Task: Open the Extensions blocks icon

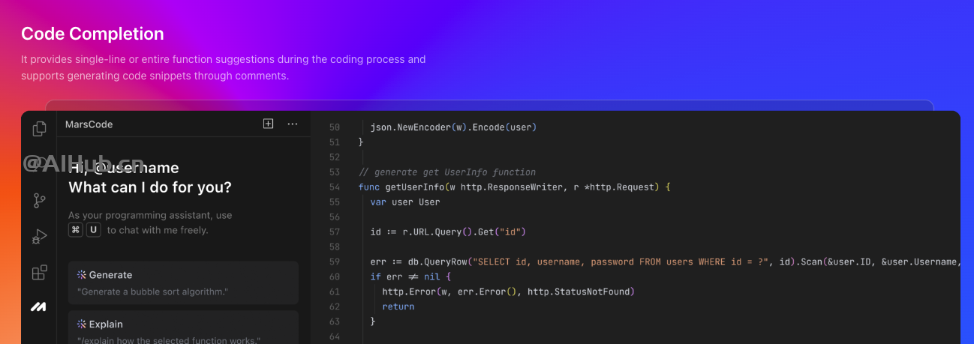Action: click(39, 272)
